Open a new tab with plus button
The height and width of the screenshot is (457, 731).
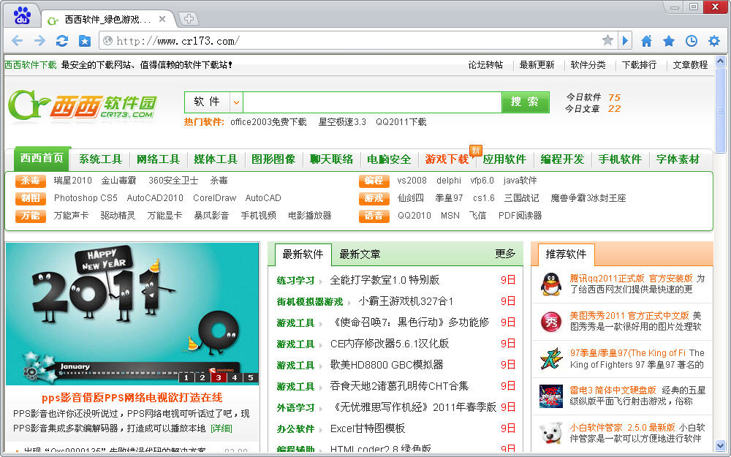tap(189, 19)
